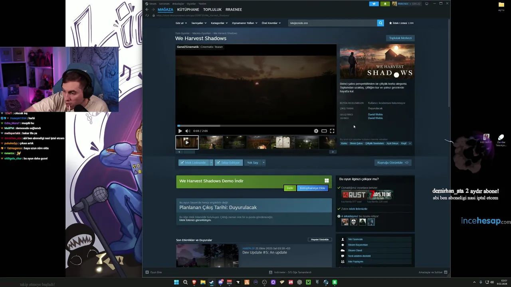Open Steam big picture monitor icon

coord(427,4)
